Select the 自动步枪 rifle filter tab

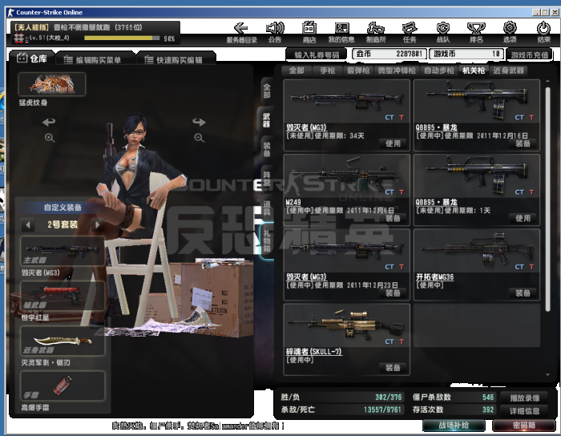439,71
